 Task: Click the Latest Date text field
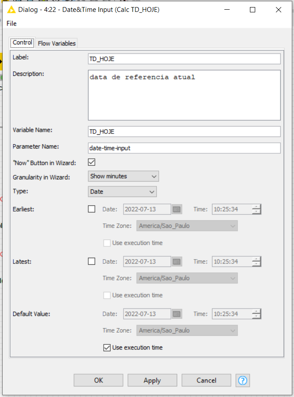pyautogui.click(x=147, y=262)
